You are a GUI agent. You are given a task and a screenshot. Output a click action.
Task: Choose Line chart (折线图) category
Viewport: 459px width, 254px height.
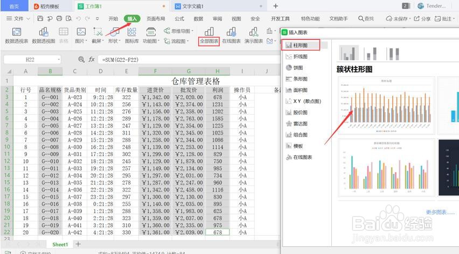click(300, 57)
